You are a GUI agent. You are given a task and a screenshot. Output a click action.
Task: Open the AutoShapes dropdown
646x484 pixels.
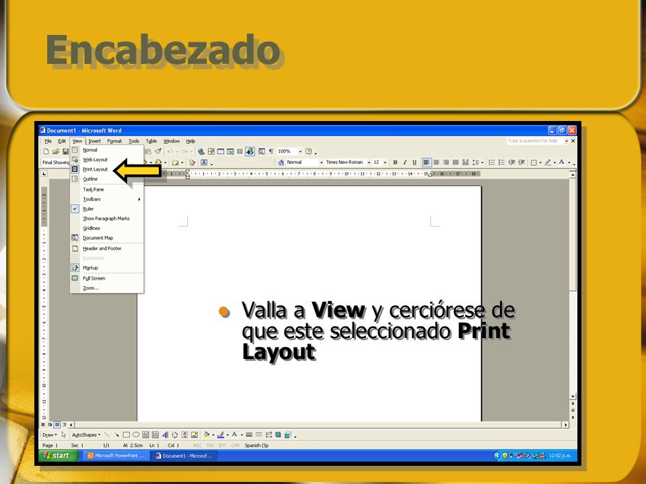85,435
